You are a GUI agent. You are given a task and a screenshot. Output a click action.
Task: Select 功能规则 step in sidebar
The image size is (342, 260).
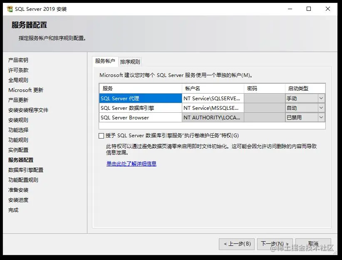coord(18,140)
